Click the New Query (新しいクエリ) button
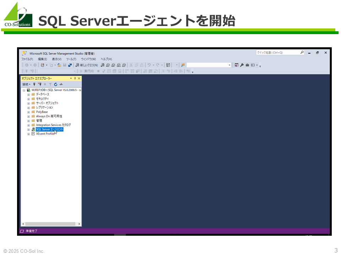The width and height of the screenshot is (341, 256). click(x=87, y=65)
